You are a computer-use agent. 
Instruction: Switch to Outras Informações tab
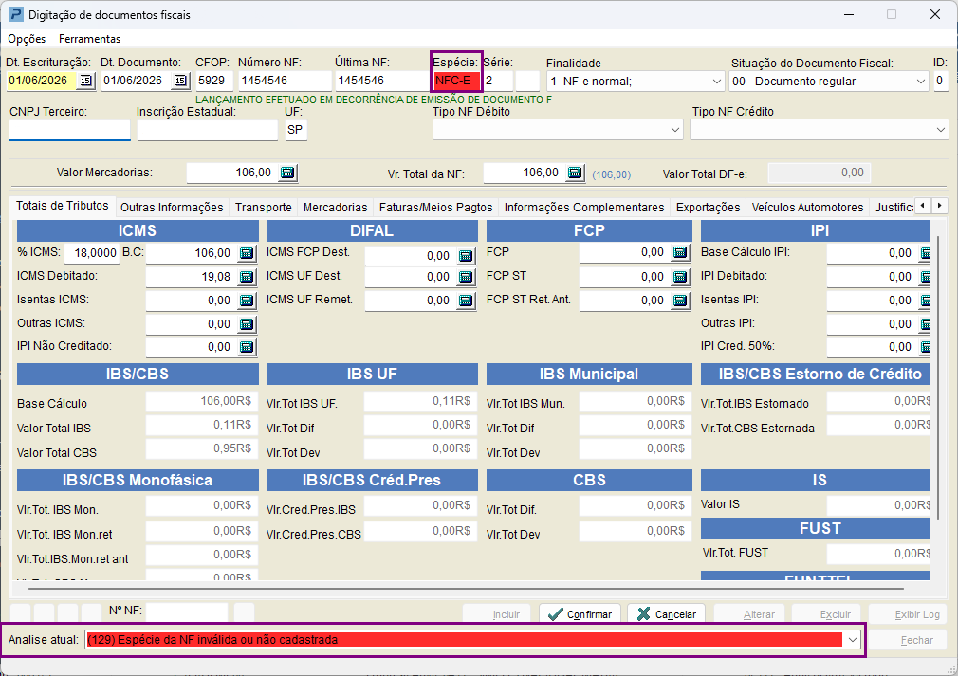click(x=172, y=208)
